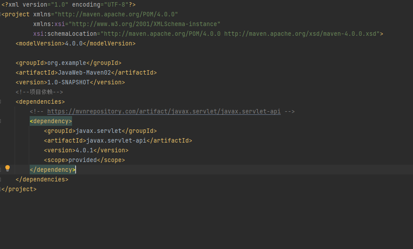Click fold marker beside closing dependencies tag
Image resolution: width=413 pixels, height=249 pixels.
2,179
